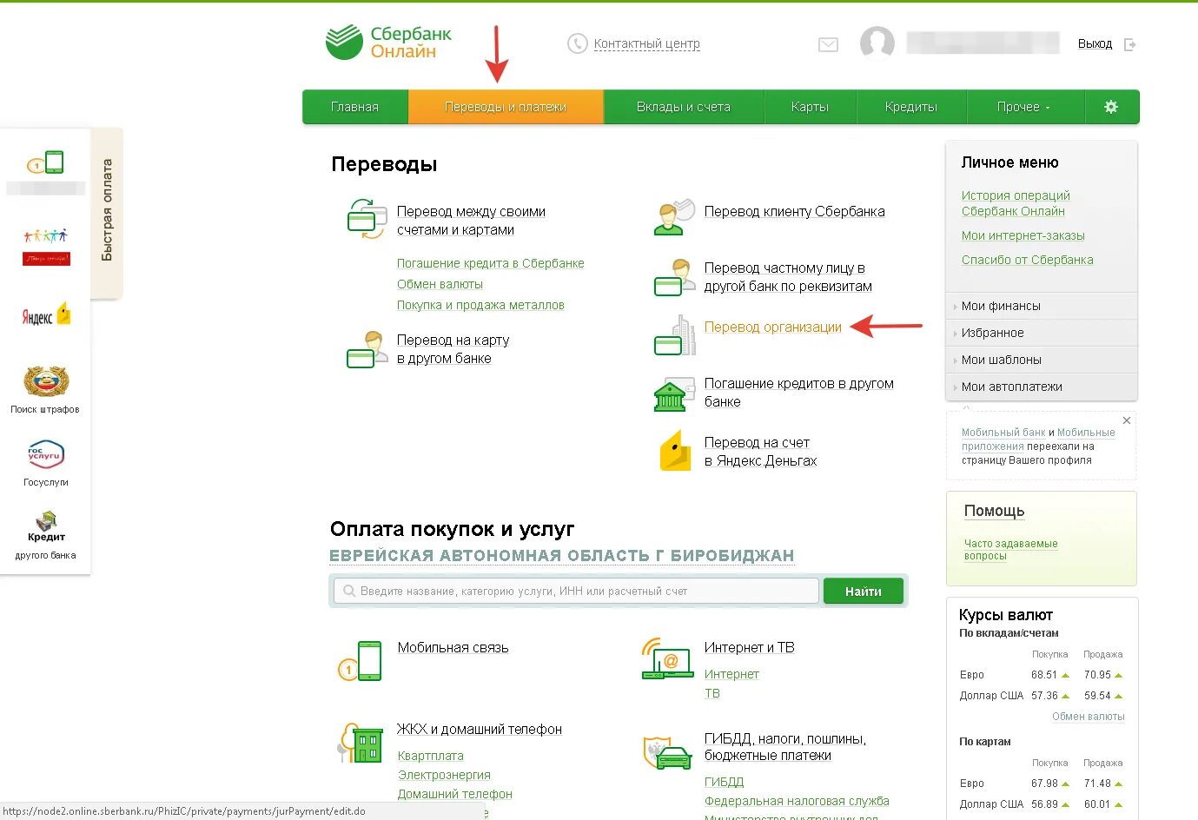Click the service search input field

[x=576, y=591]
